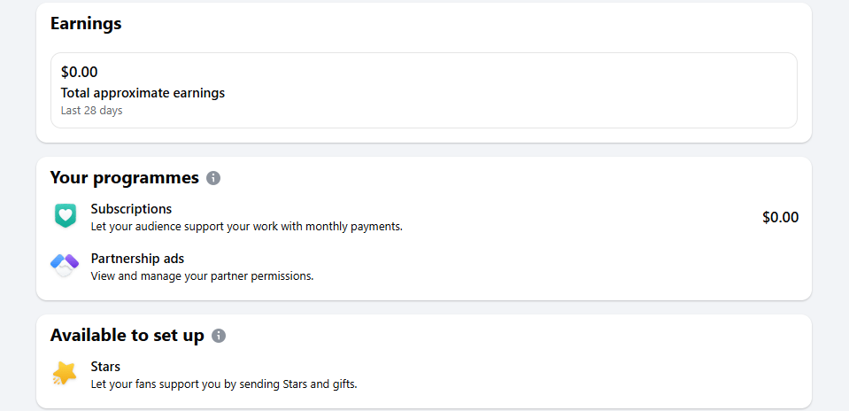Click the $0.00 total in the Earnings card
Viewport: 849px width, 411px height.
pyautogui.click(x=80, y=72)
